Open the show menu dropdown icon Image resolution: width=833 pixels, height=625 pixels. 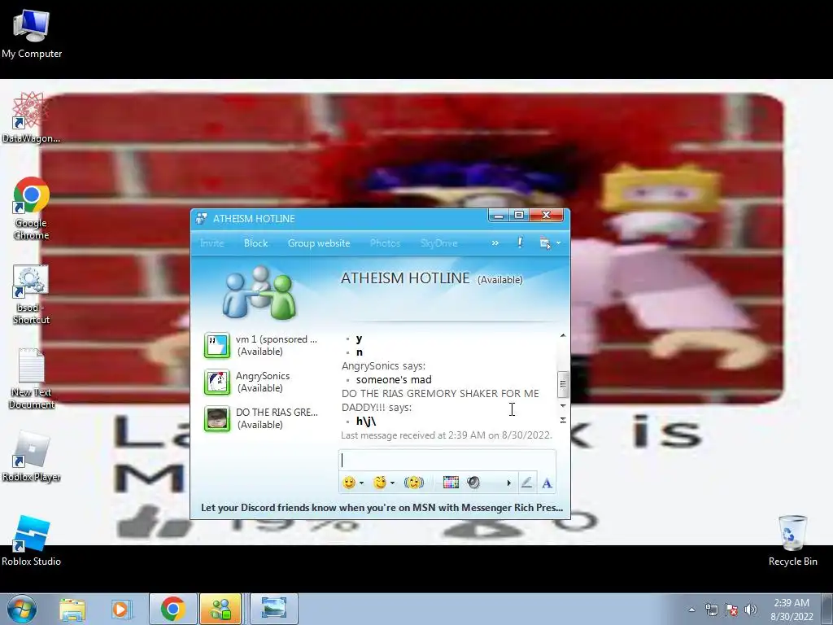coord(550,243)
